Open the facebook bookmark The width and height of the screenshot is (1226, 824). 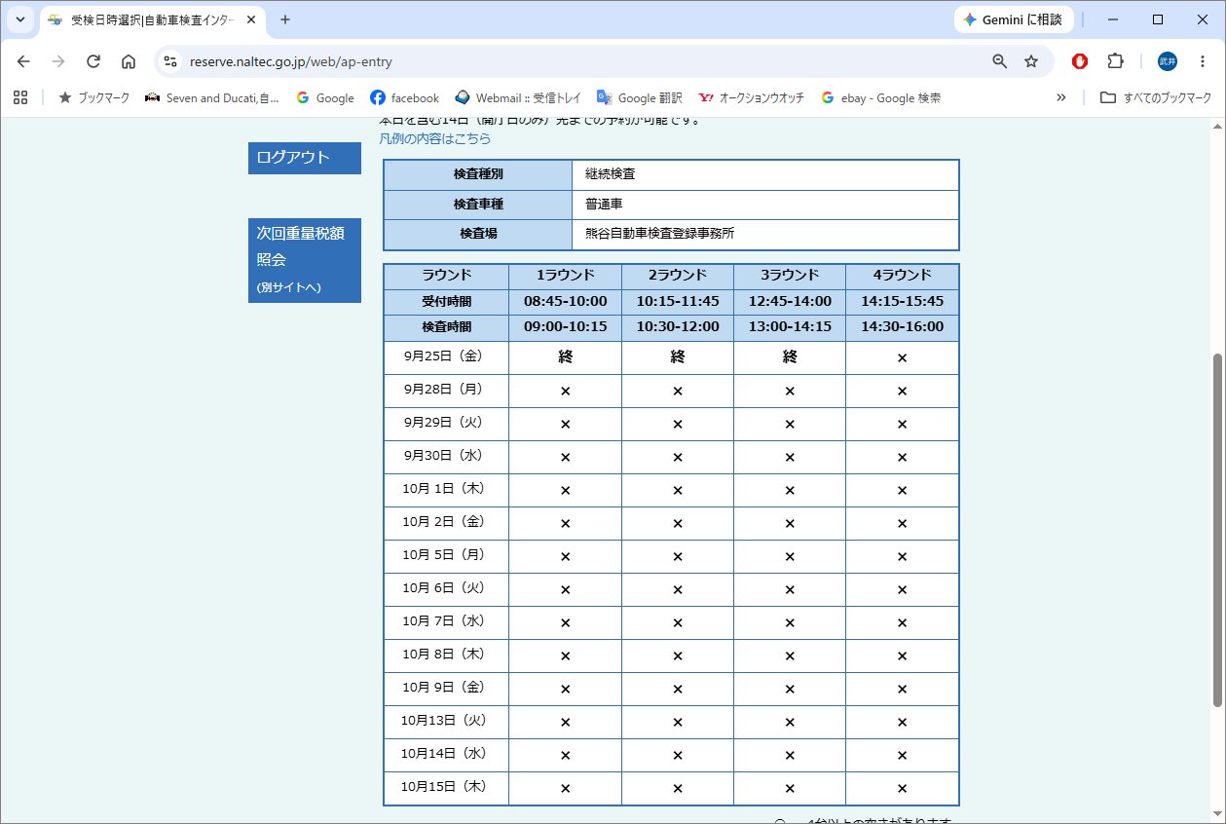tap(404, 97)
